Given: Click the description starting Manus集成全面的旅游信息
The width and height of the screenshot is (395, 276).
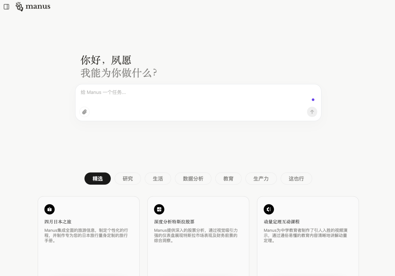Looking at the screenshot, I should tap(86, 235).
